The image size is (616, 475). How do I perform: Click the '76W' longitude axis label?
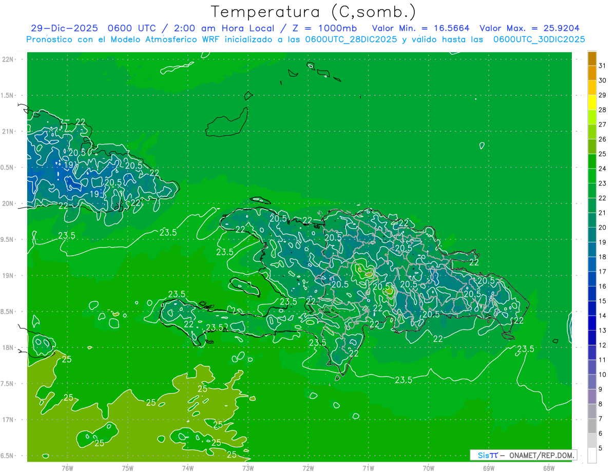tap(67, 467)
